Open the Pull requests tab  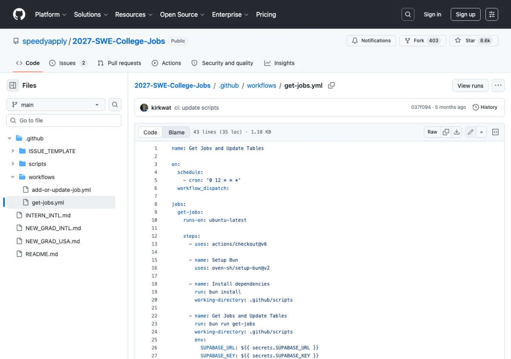[119, 63]
